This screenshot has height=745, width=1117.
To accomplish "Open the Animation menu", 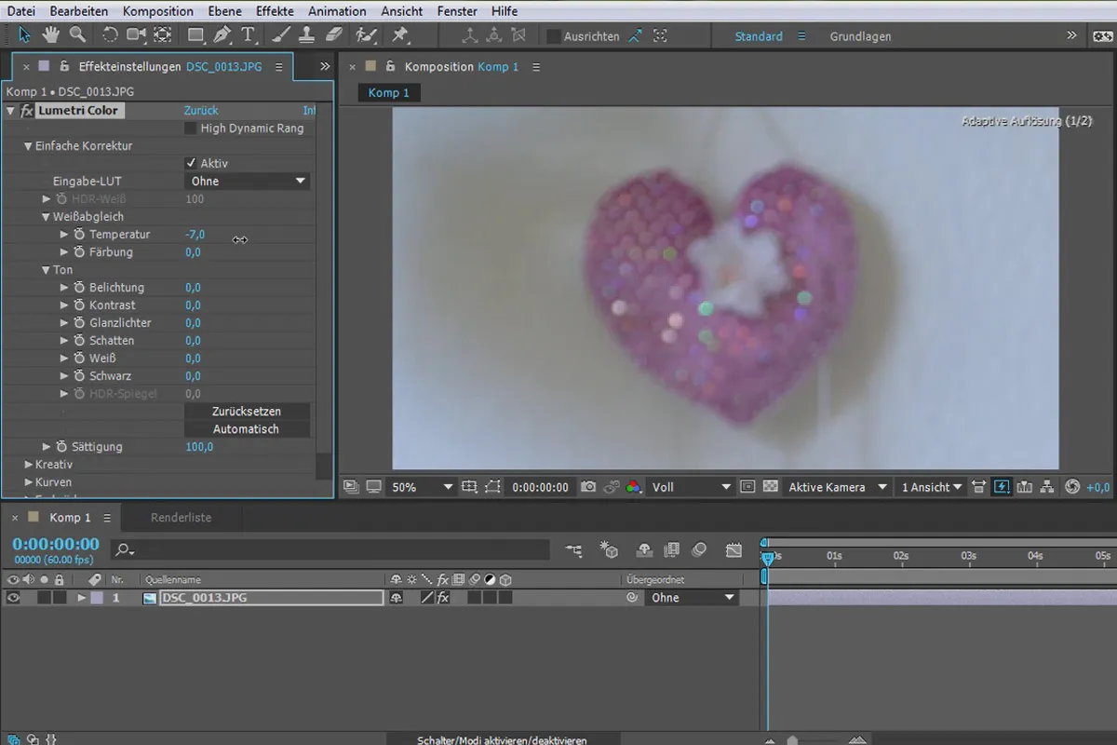I will point(337,11).
